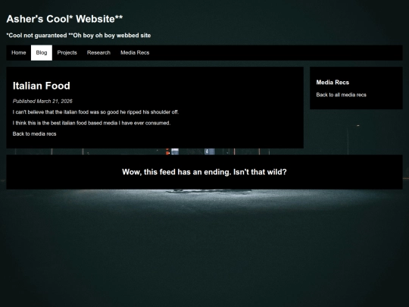Open Media Recs in the navigation bar
This screenshot has width=409, height=307.
tap(135, 53)
